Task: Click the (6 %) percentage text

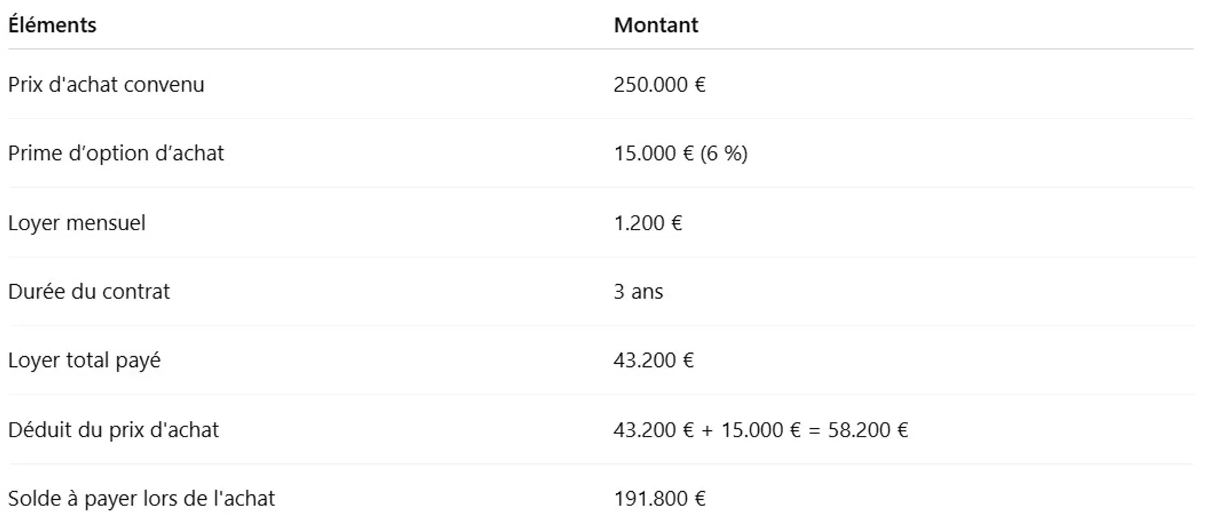Action: 724,154
